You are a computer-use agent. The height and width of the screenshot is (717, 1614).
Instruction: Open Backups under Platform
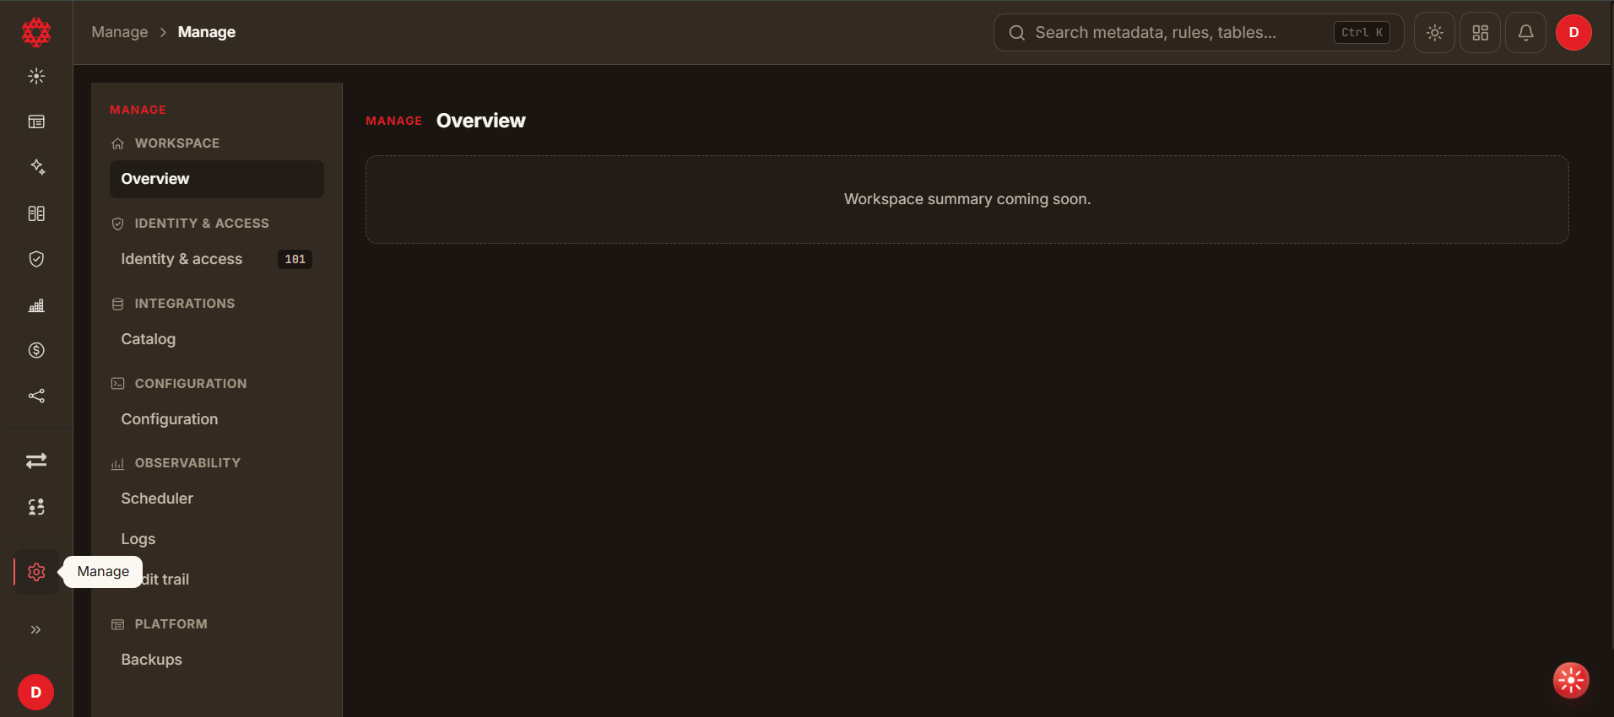coord(217,660)
